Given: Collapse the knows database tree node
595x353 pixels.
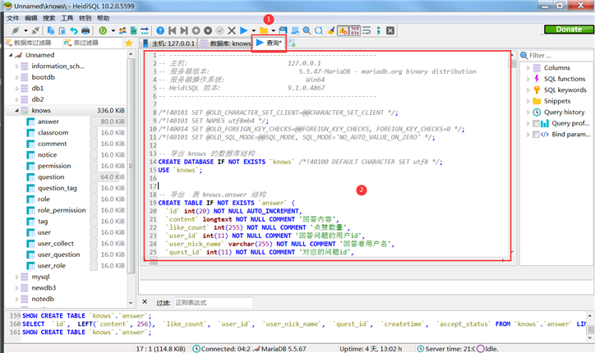Looking at the screenshot, I should pos(16,110).
